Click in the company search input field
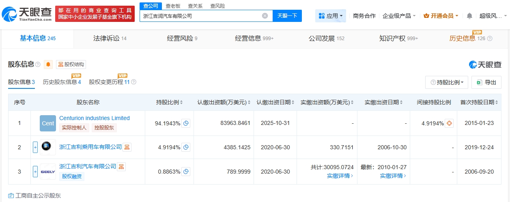The height and width of the screenshot is (202, 510). [x=201, y=16]
